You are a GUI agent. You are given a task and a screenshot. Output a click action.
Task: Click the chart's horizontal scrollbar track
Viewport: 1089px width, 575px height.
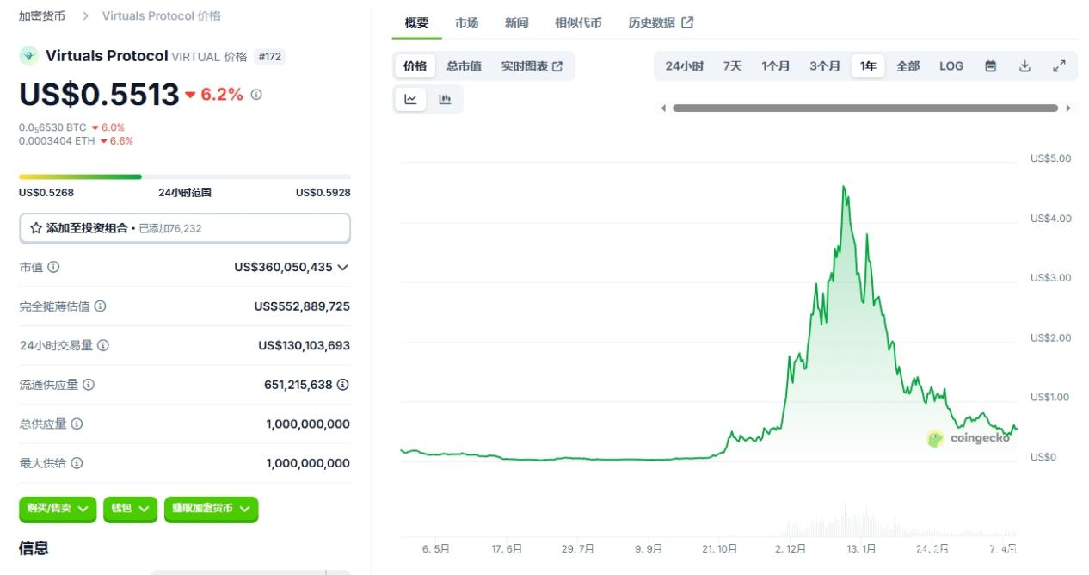(865, 108)
